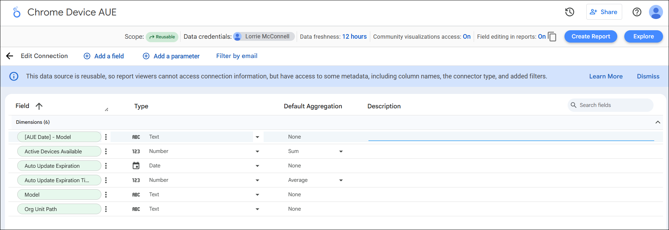Toggle Community visualizations access On
669x230 pixels.
(x=467, y=37)
